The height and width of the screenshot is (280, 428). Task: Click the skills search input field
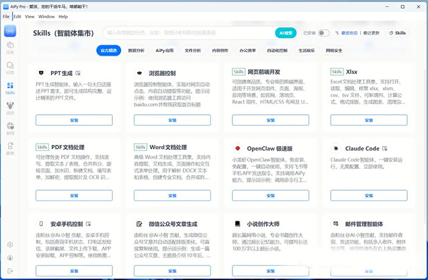pos(190,33)
